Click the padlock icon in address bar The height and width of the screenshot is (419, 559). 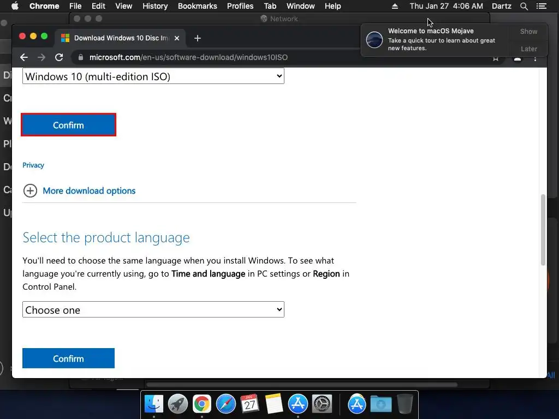pyautogui.click(x=81, y=57)
